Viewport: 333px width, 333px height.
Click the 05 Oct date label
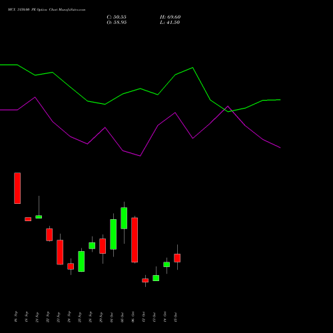click(123, 317)
